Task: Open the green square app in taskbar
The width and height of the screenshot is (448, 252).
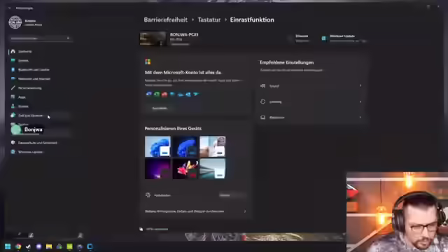Action: pos(69,246)
